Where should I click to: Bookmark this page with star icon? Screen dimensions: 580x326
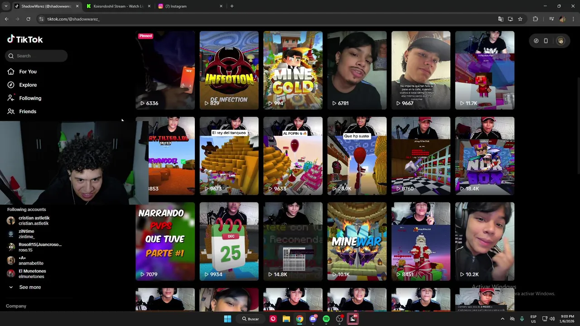tap(520, 19)
